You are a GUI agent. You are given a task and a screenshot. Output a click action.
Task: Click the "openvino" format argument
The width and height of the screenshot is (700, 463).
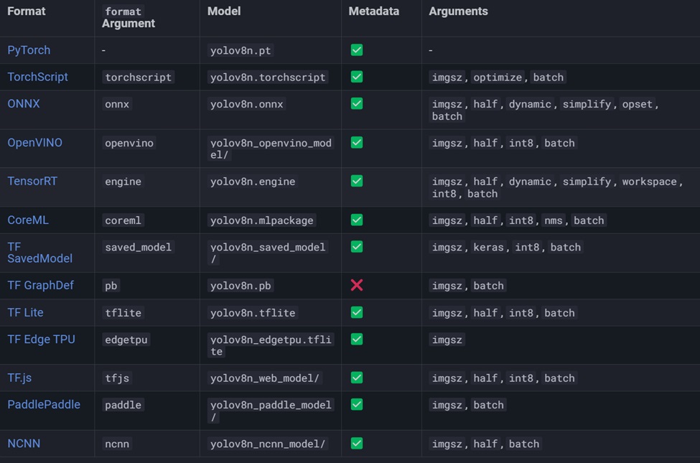[129, 143]
